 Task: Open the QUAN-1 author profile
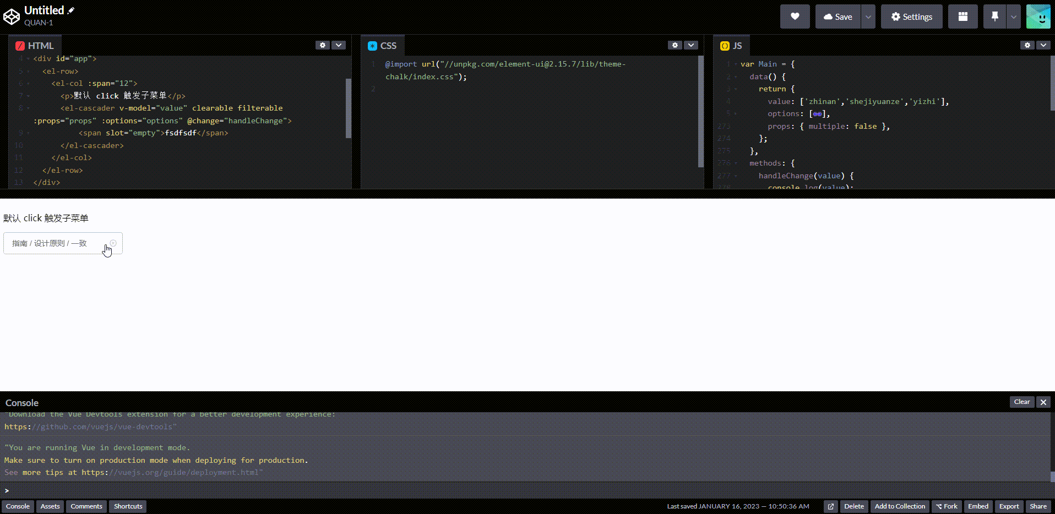pyautogui.click(x=39, y=23)
